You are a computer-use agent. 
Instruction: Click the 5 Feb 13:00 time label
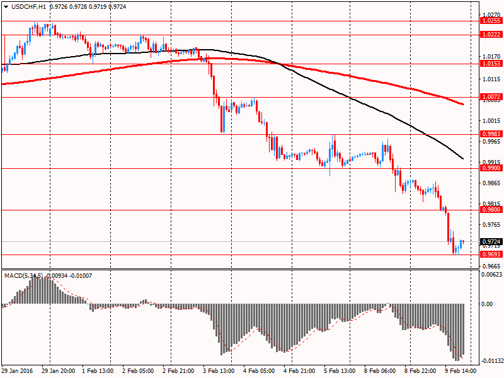(x=340, y=371)
